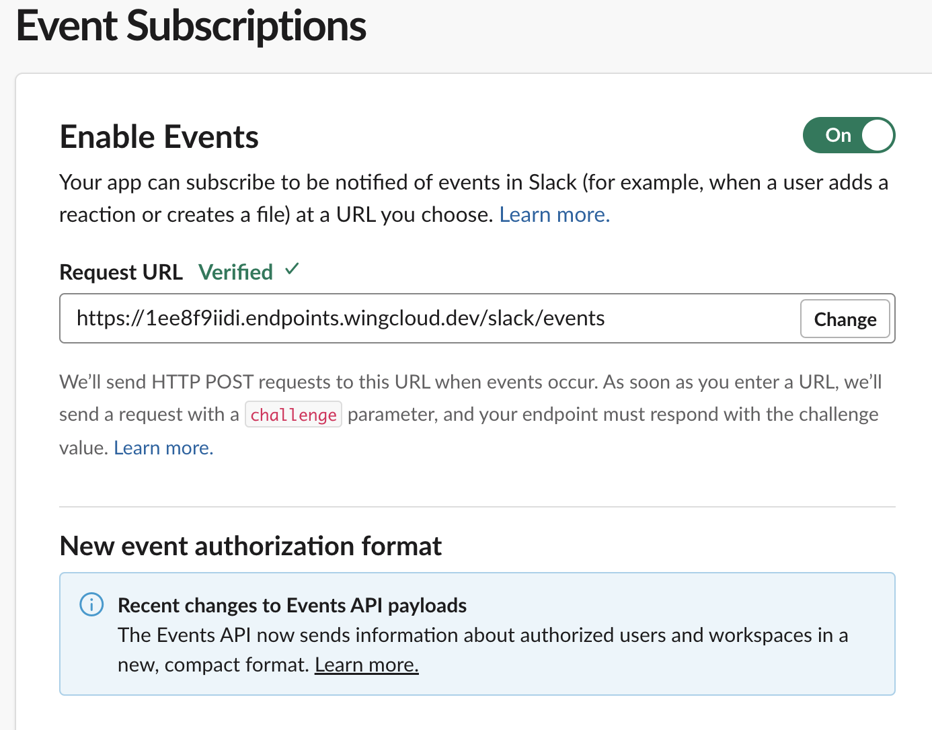The height and width of the screenshot is (730, 932).
Task: Click the white knob of the On switch
Action: coord(877,135)
